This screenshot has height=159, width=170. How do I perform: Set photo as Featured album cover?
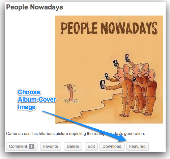[x=137, y=147]
